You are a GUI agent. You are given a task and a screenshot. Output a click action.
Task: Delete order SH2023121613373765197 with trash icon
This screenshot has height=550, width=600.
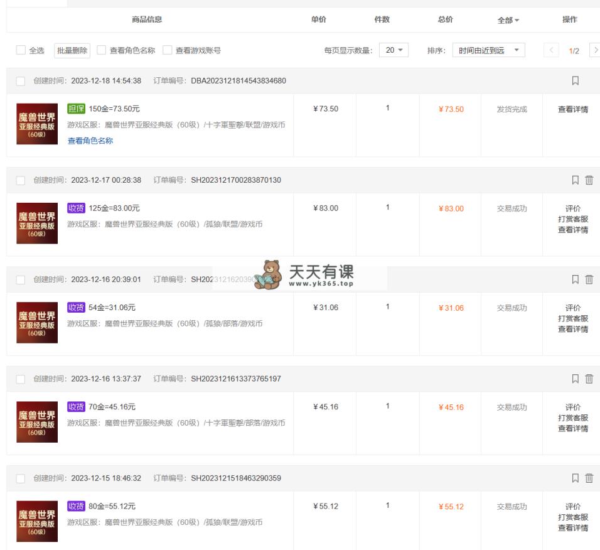coord(589,379)
